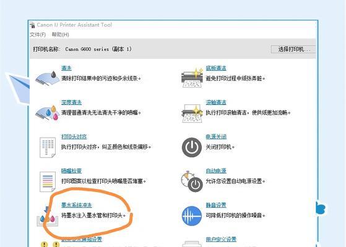Open the 打印头对齐 link
This screenshot has width=346, height=247.
coord(74,136)
